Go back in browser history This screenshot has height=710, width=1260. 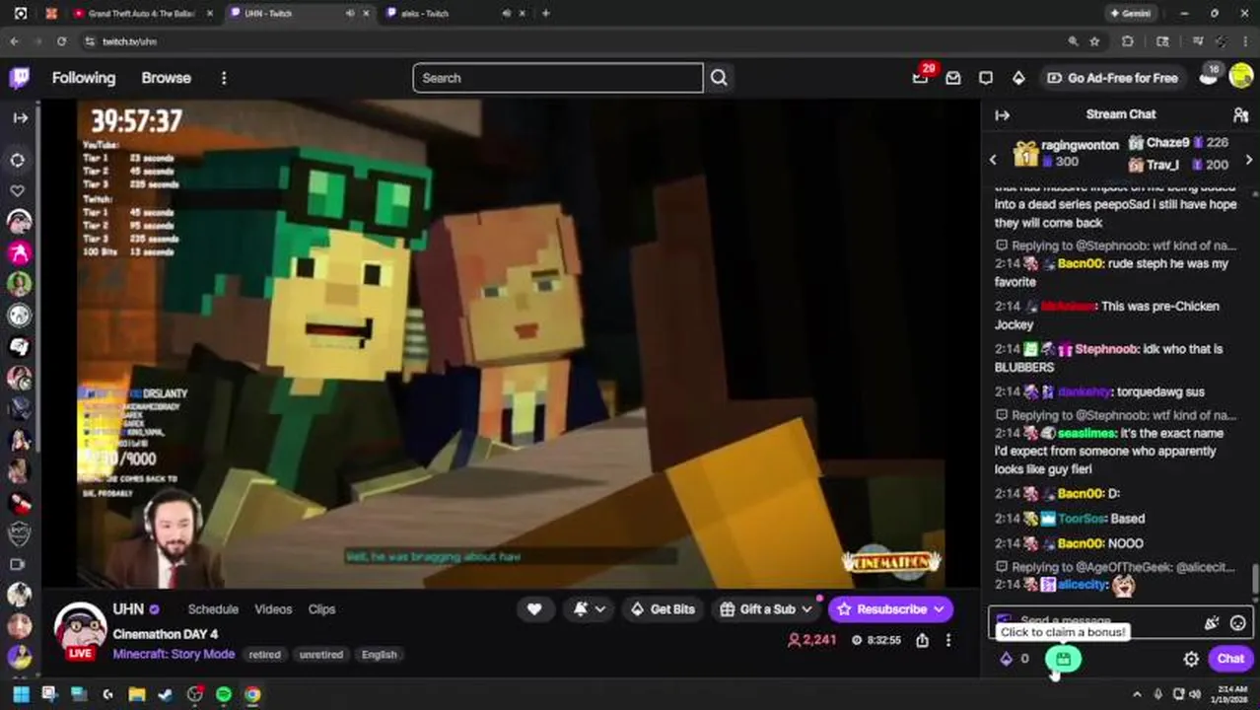(14, 41)
